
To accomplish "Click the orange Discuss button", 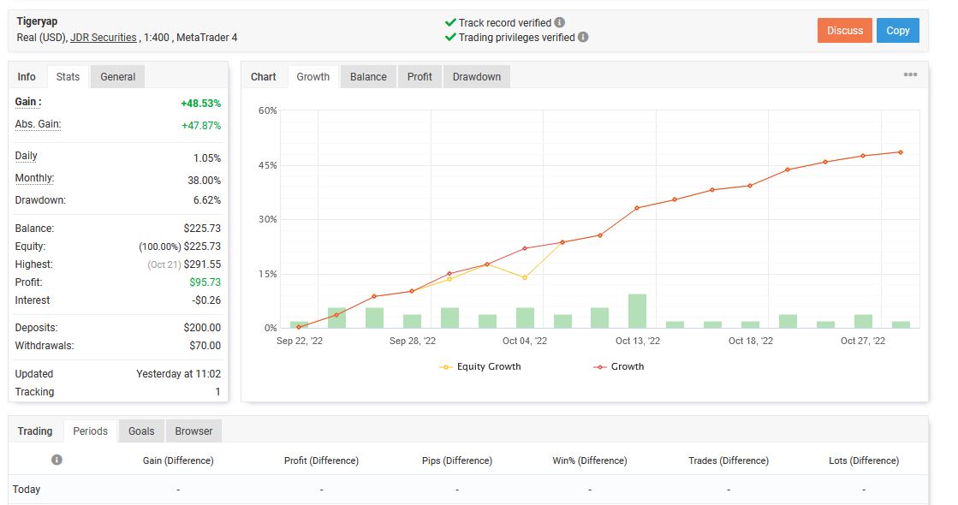I will 845,31.
